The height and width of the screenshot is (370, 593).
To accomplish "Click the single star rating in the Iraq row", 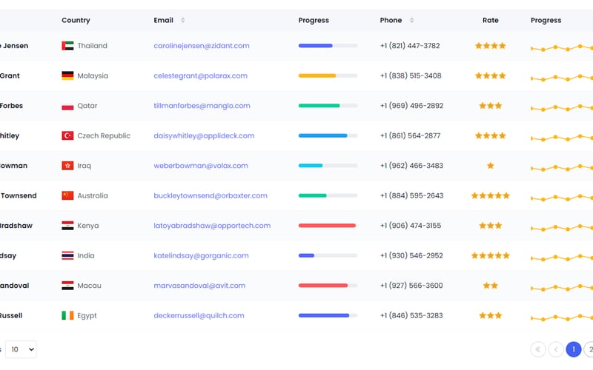I will click(490, 165).
